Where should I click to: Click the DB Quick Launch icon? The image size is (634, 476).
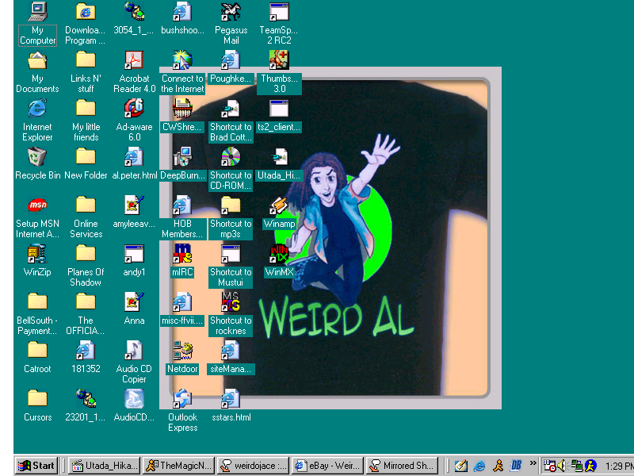[516, 466]
